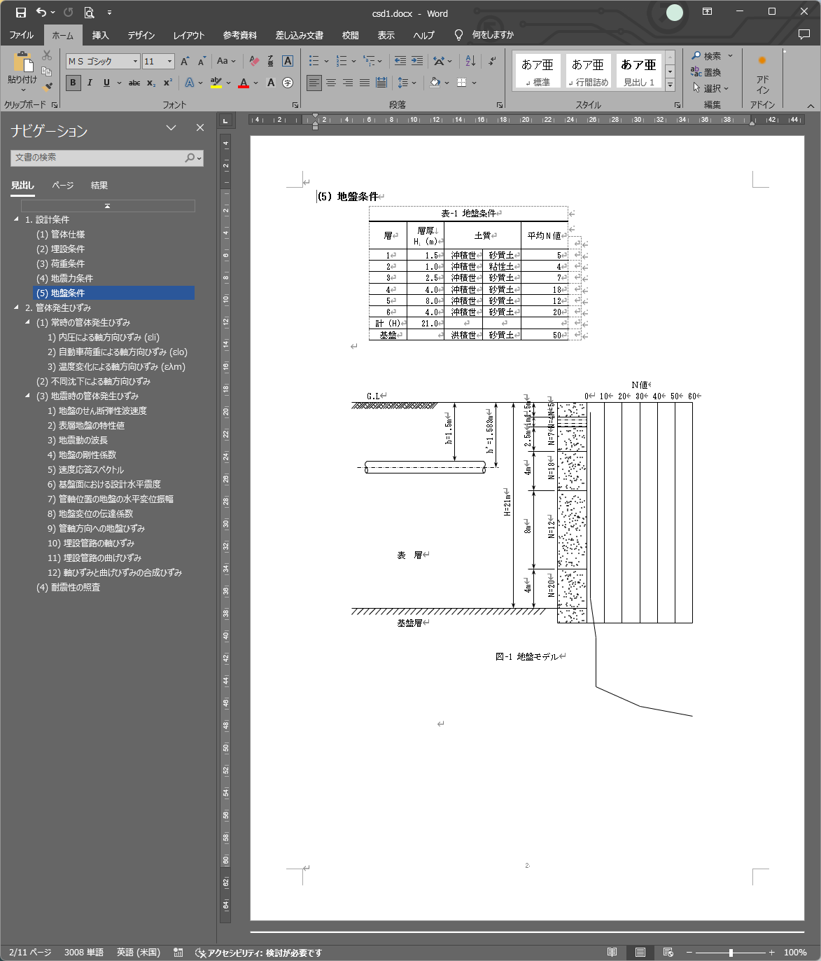Open the comments pane icon
This screenshot has height=961, width=821.
804,35
